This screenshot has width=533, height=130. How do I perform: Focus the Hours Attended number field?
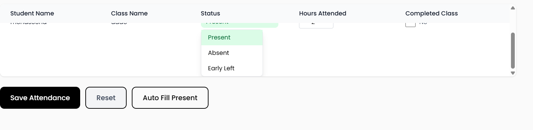pos(316,25)
